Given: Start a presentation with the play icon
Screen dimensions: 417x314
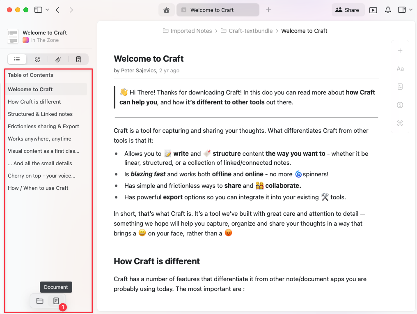Looking at the screenshot, I should [x=373, y=9].
